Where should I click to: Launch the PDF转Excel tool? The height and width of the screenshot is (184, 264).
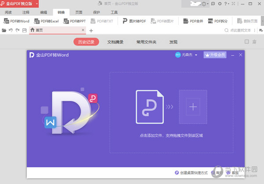coord(46,21)
